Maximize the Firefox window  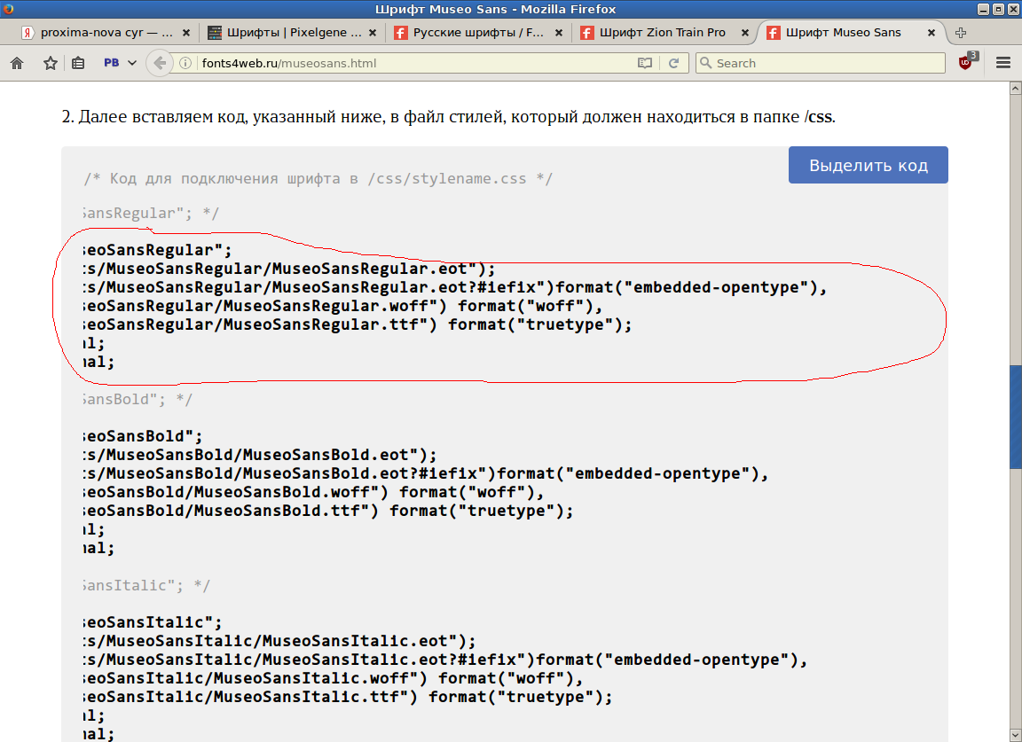998,9
